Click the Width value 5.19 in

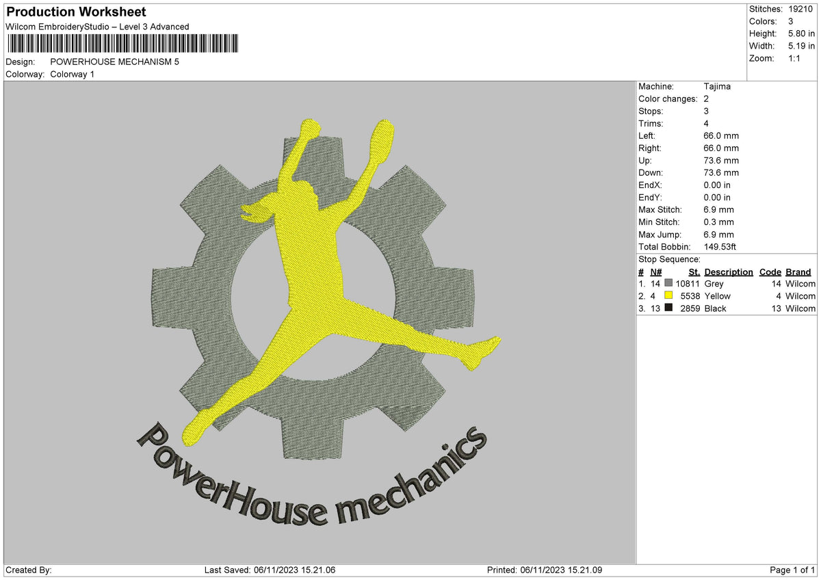click(x=802, y=46)
